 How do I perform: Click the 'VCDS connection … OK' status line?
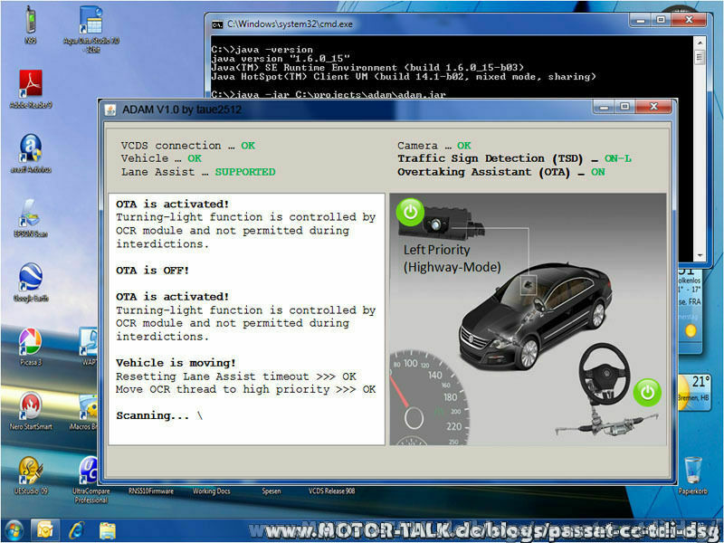(x=188, y=146)
